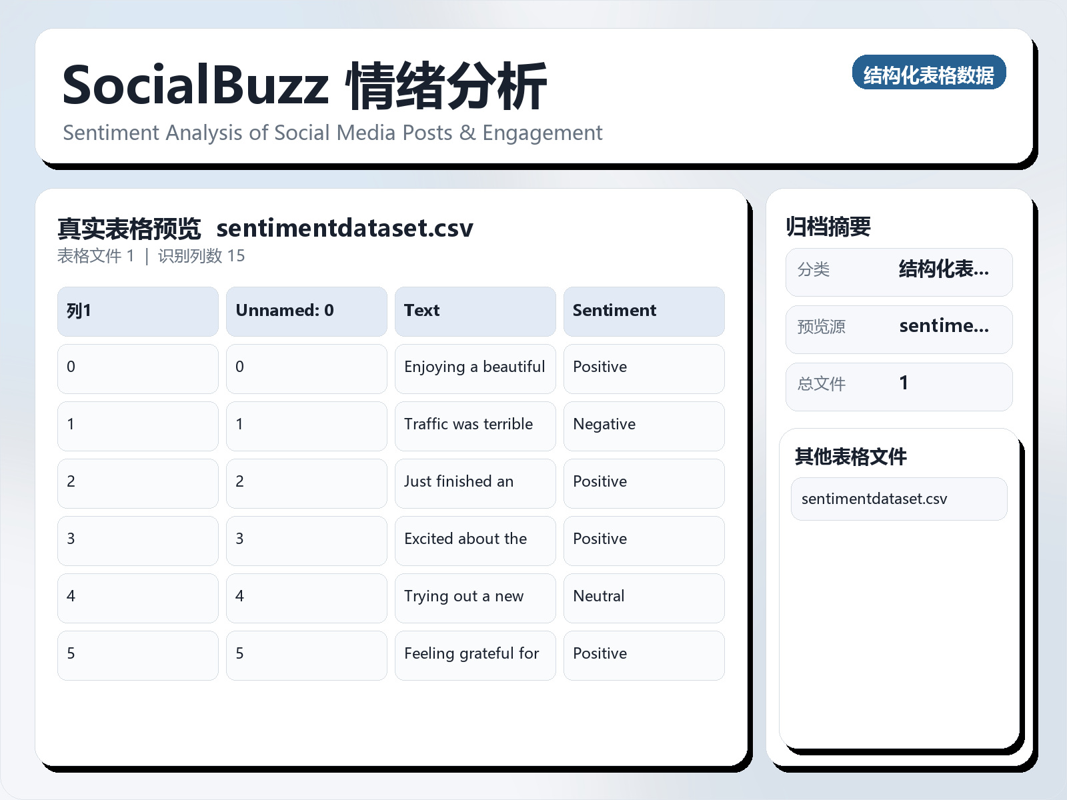Open the sentimentdataset.csv file in 其他表格文件
The image size is (1067, 800).
pos(898,499)
